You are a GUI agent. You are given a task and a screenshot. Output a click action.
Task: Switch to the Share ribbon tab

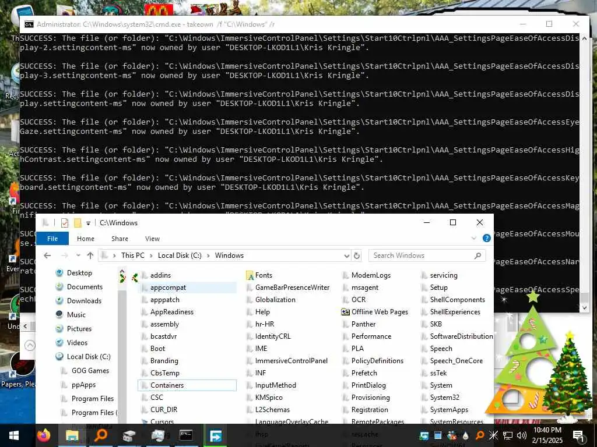point(120,239)
